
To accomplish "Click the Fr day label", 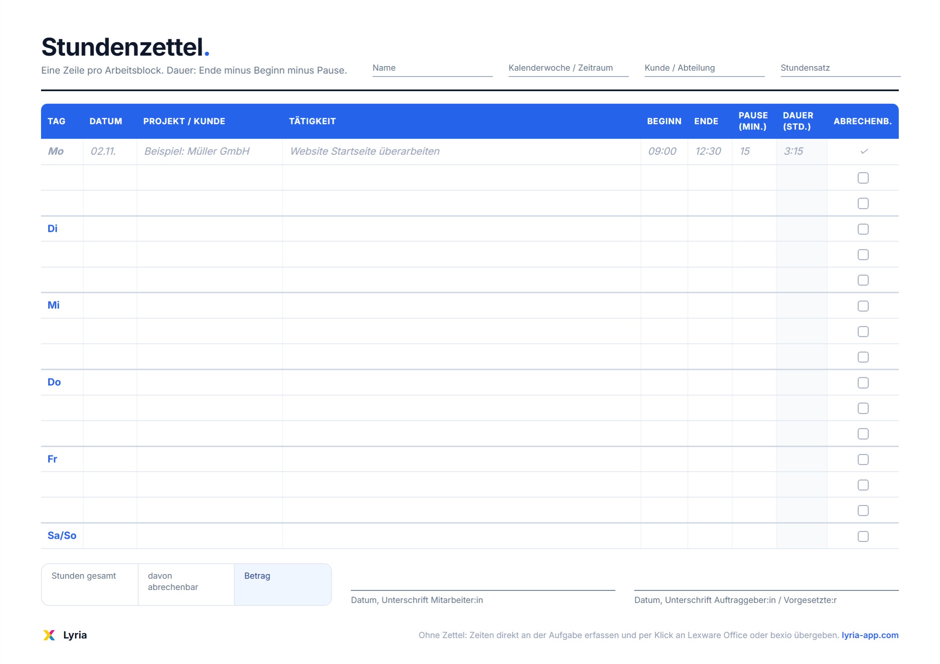I will click(52, 459).
